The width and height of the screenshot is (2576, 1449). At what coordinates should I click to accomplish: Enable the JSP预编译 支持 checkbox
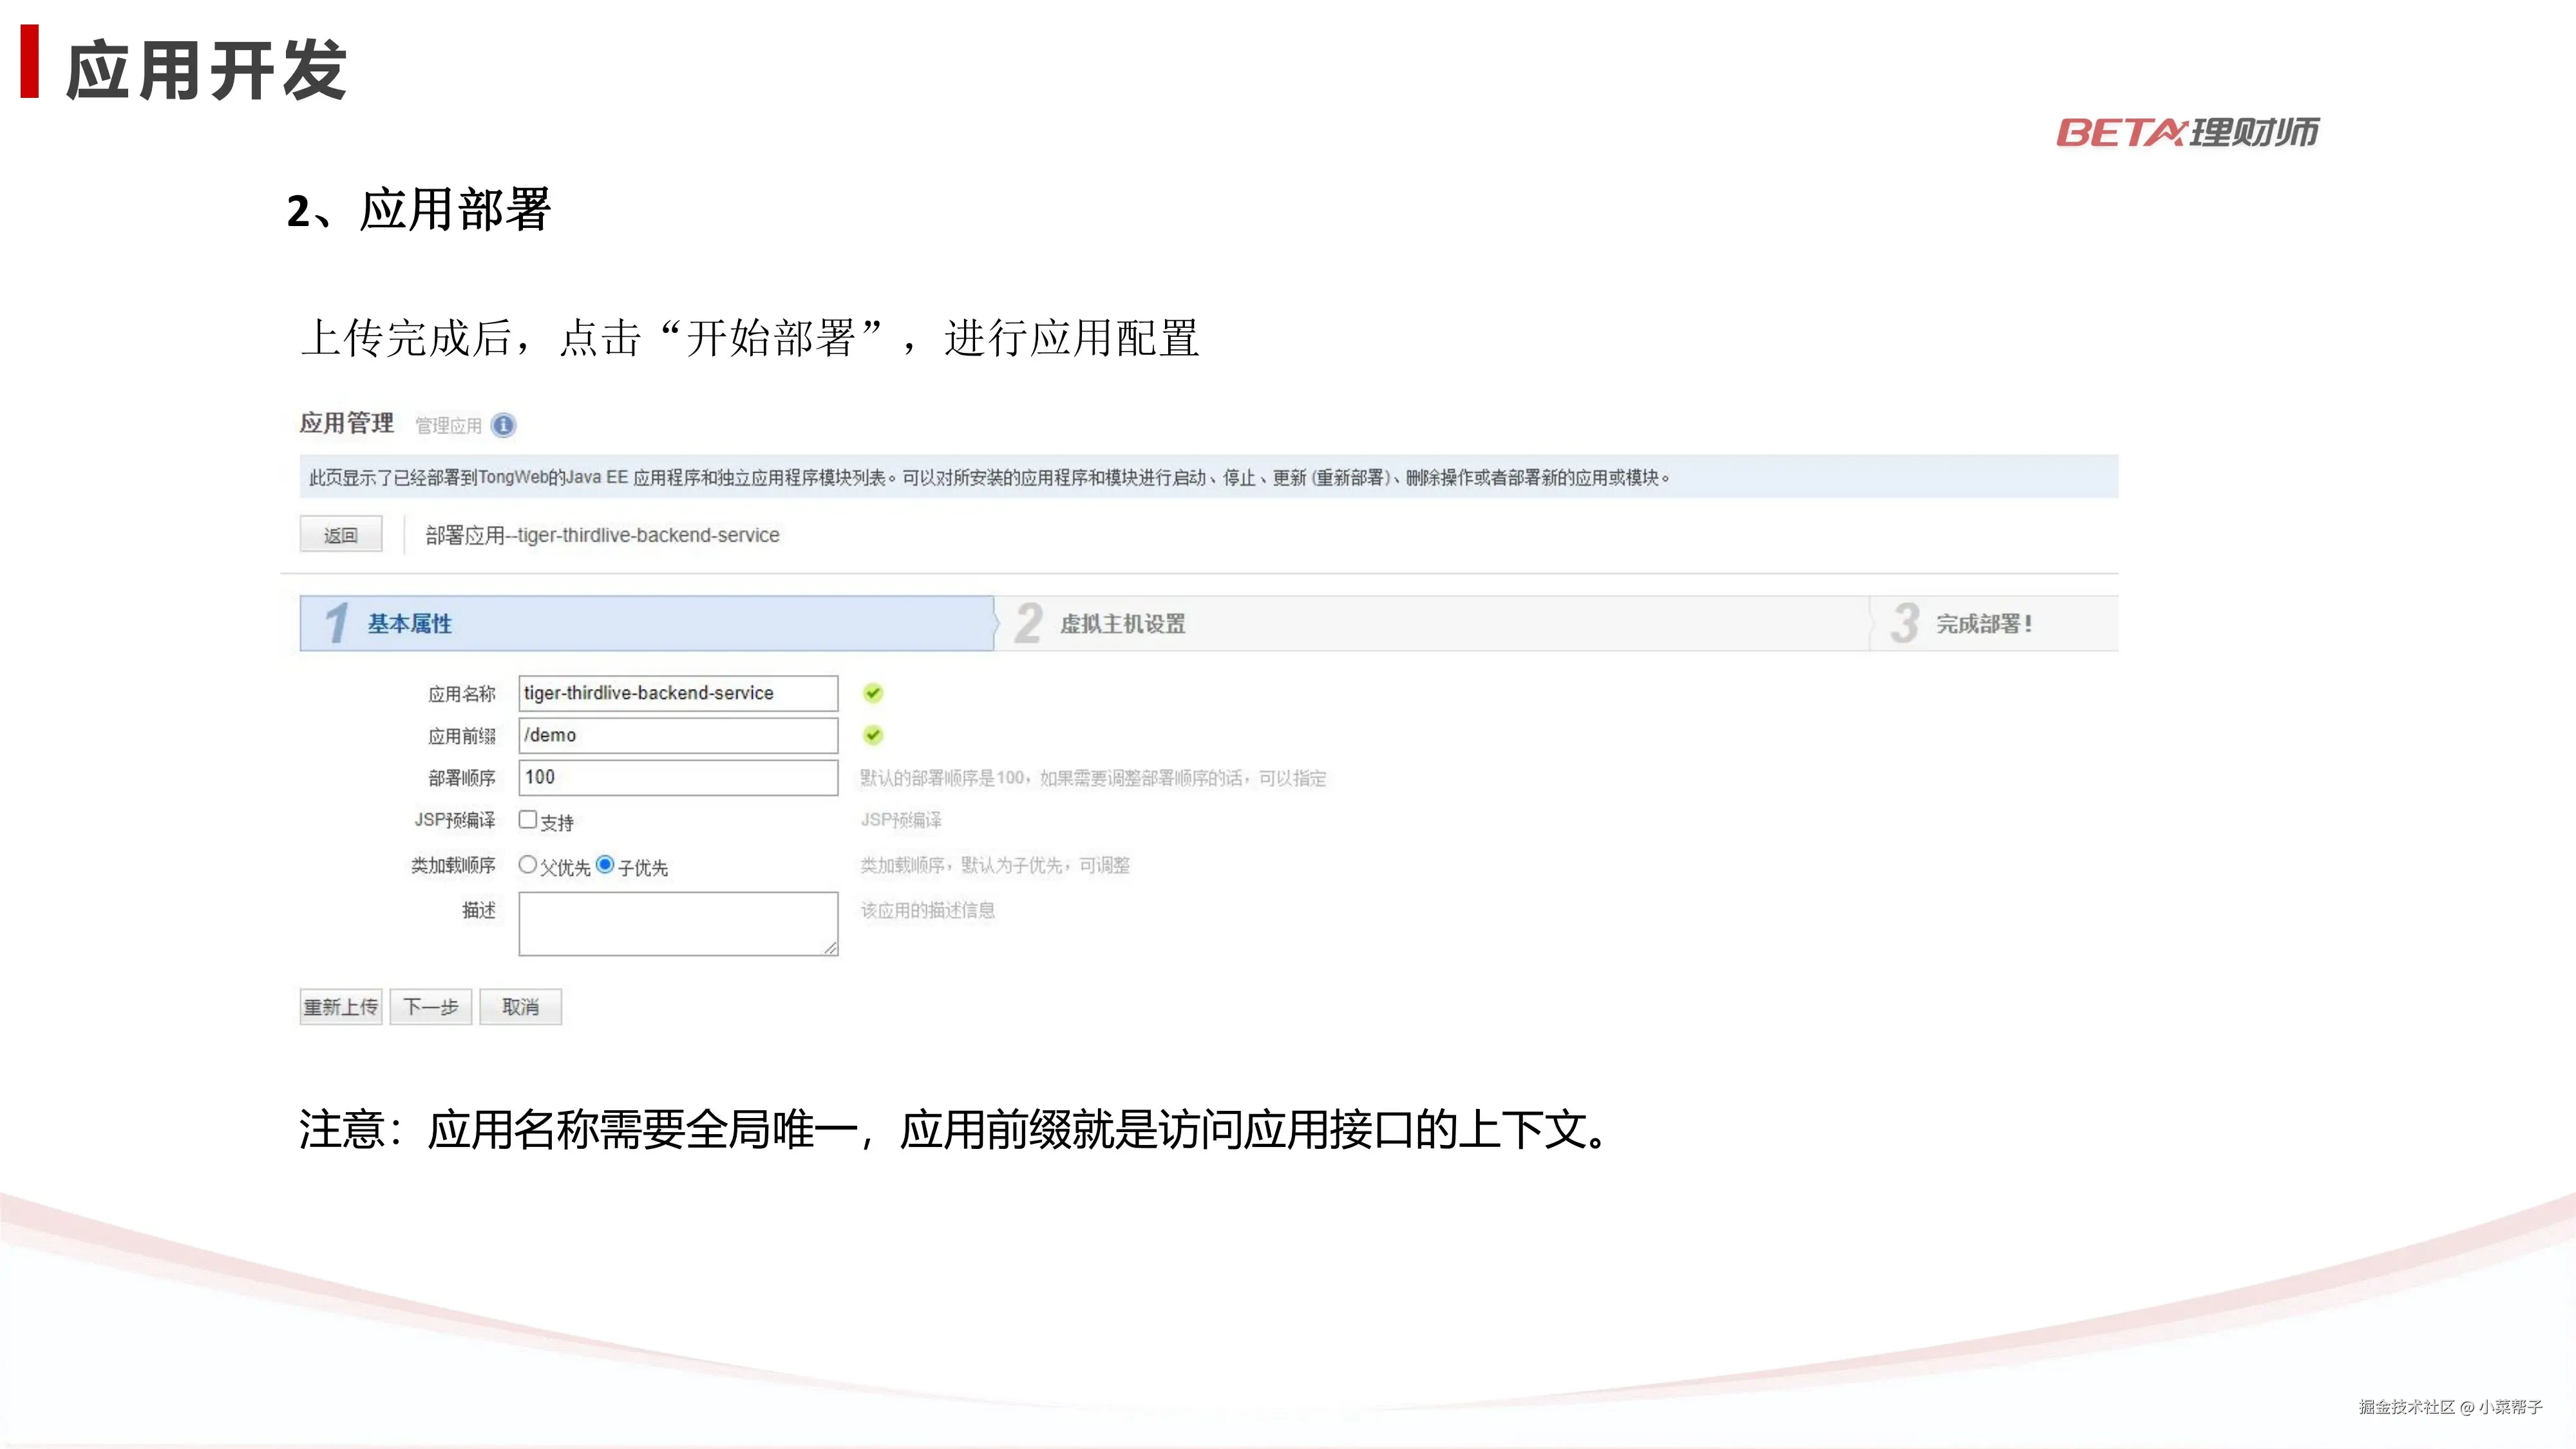[528, 819]
